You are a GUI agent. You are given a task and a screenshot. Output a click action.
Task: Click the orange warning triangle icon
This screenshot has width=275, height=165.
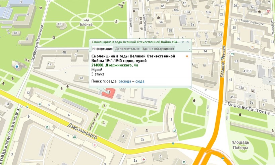tap(187, 56)
